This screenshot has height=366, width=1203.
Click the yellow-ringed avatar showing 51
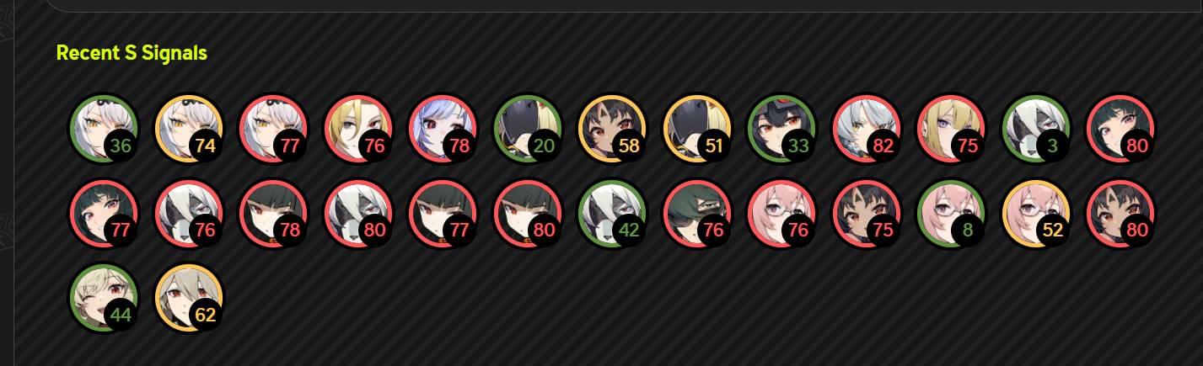[x=697, y=128]
